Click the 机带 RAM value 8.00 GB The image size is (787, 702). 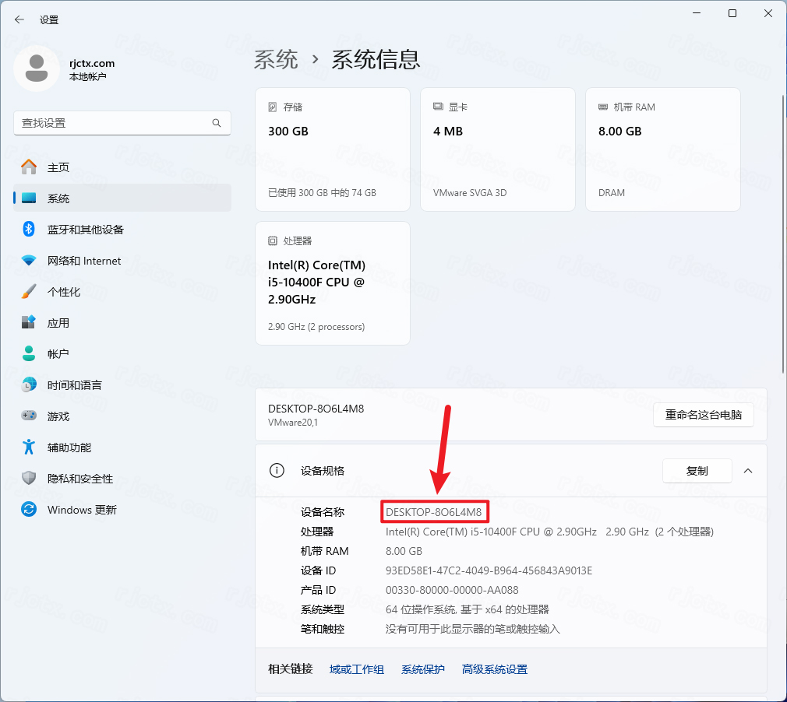coord(404,551)
